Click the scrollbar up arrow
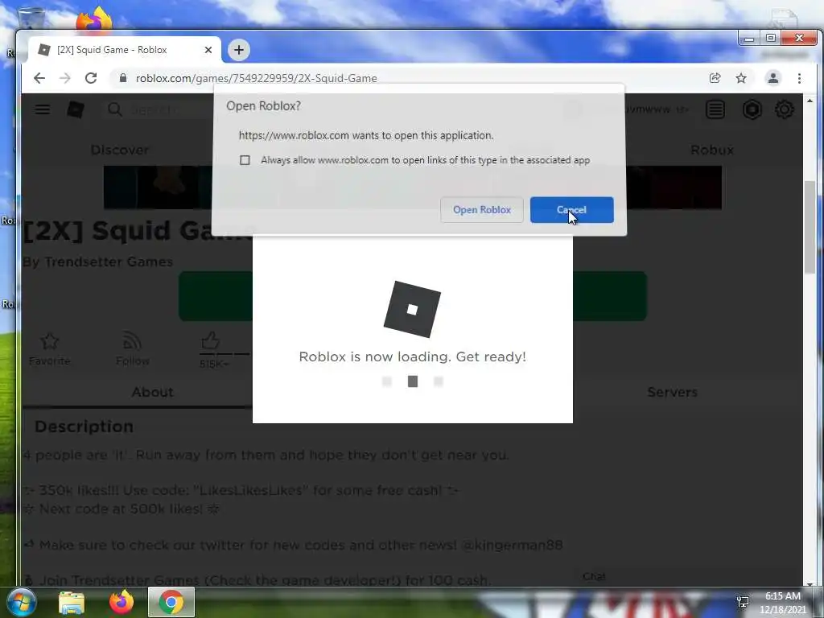 click(810, 100)
